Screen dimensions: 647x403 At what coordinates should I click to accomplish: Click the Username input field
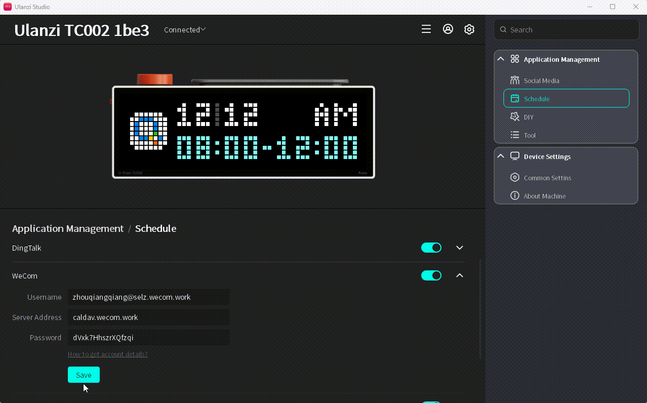click(x=148, y=297)
